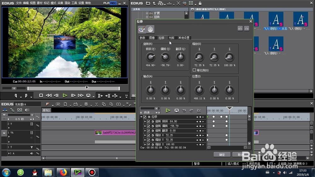Click the title T icon on 1 T track
This screenshot has height=177, width=315.
point(32,147)
